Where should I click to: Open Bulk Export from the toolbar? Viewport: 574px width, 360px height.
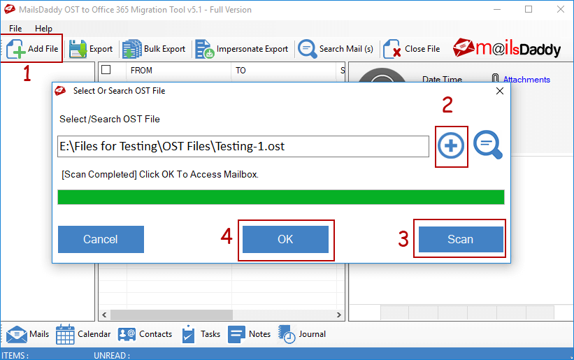pyautogui.click(x=154, y=49)
